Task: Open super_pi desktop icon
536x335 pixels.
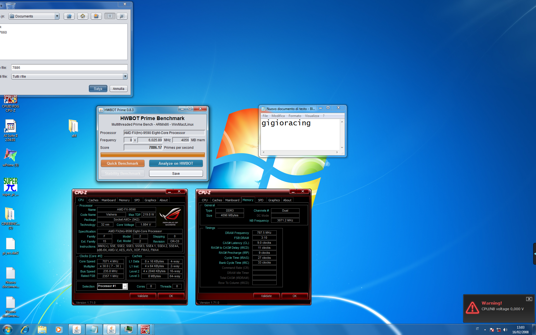Action: click(11, 187)
